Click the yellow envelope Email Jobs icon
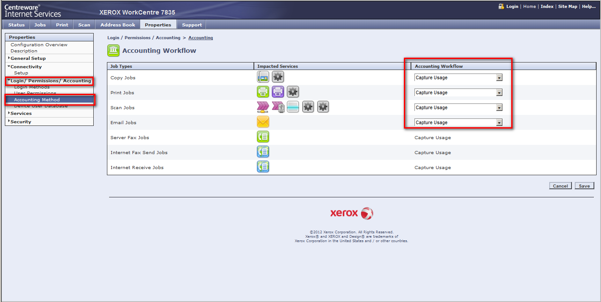This screenshot has width=601, height=302. click(x=263, y=122)
